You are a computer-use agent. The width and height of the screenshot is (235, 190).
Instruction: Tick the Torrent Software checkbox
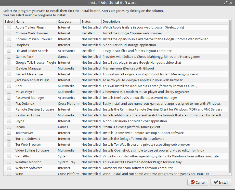point(9,139)
